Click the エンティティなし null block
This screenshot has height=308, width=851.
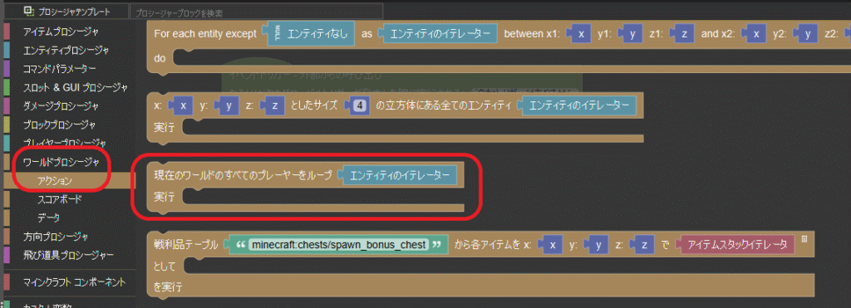[312, 33]
